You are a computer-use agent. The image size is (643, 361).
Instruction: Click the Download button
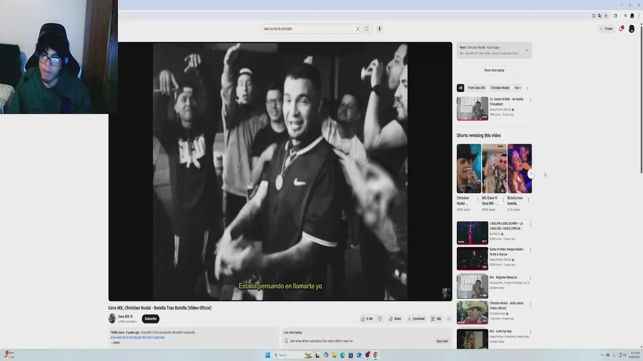(416, 319)
